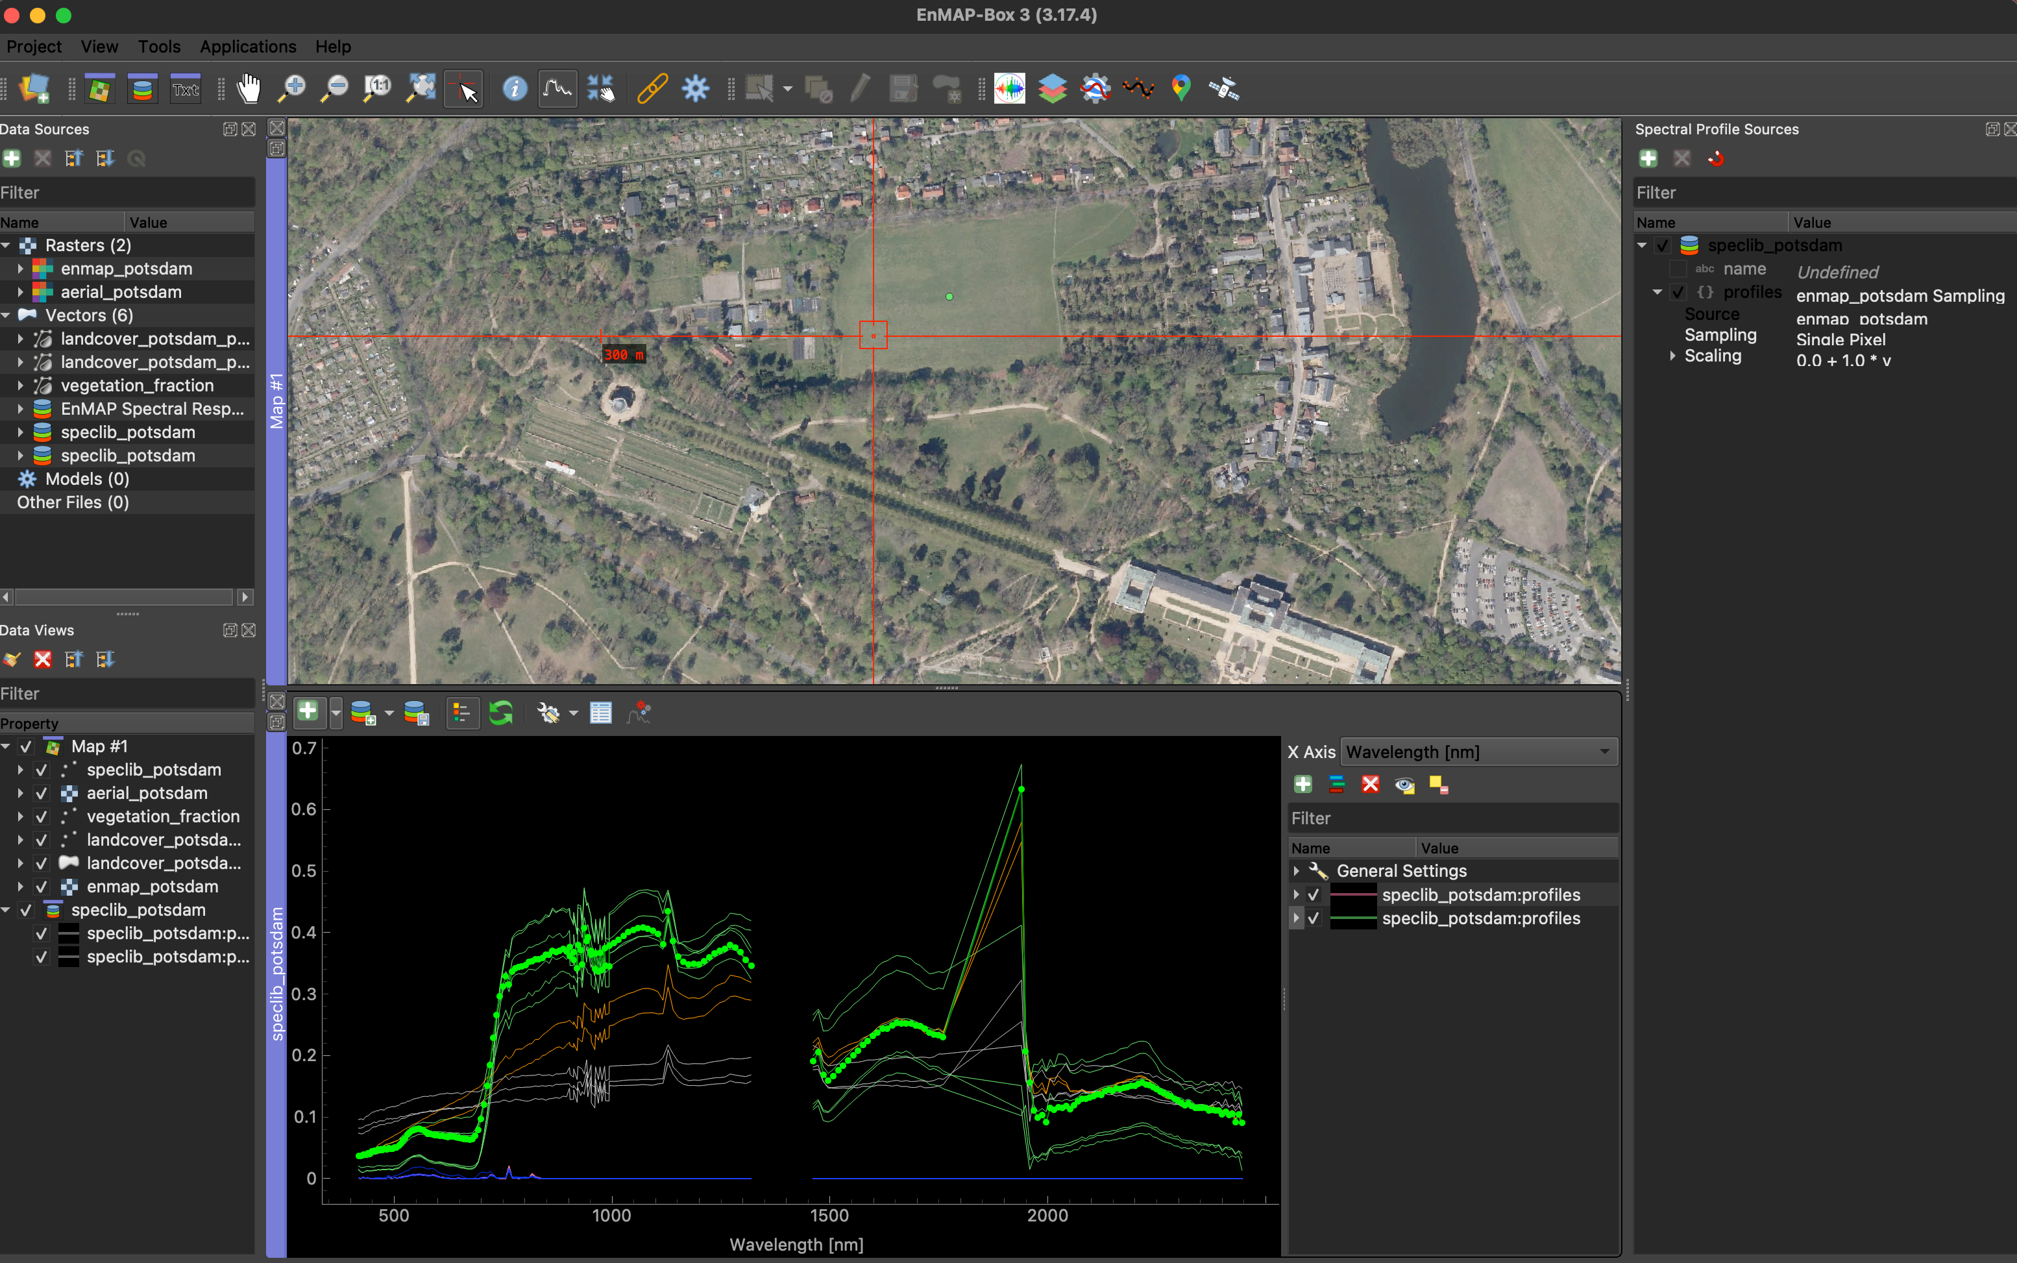
Task: Toggle speclib_potsdam checkbox in Spectral Profile Sources
Action: (x=1663, y=245)
